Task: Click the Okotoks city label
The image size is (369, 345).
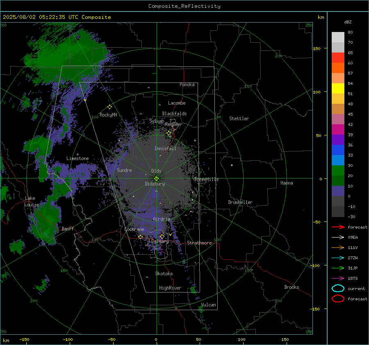Action: pyautogui.click(x=164, y=274)
